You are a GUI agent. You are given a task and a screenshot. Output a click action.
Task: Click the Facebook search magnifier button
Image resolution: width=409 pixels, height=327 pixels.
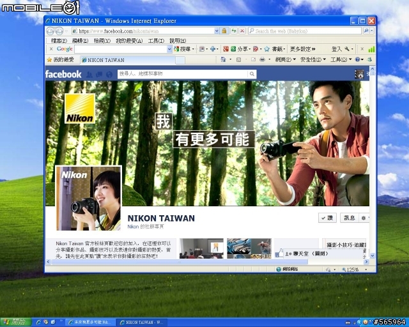[x=252, y=74]
